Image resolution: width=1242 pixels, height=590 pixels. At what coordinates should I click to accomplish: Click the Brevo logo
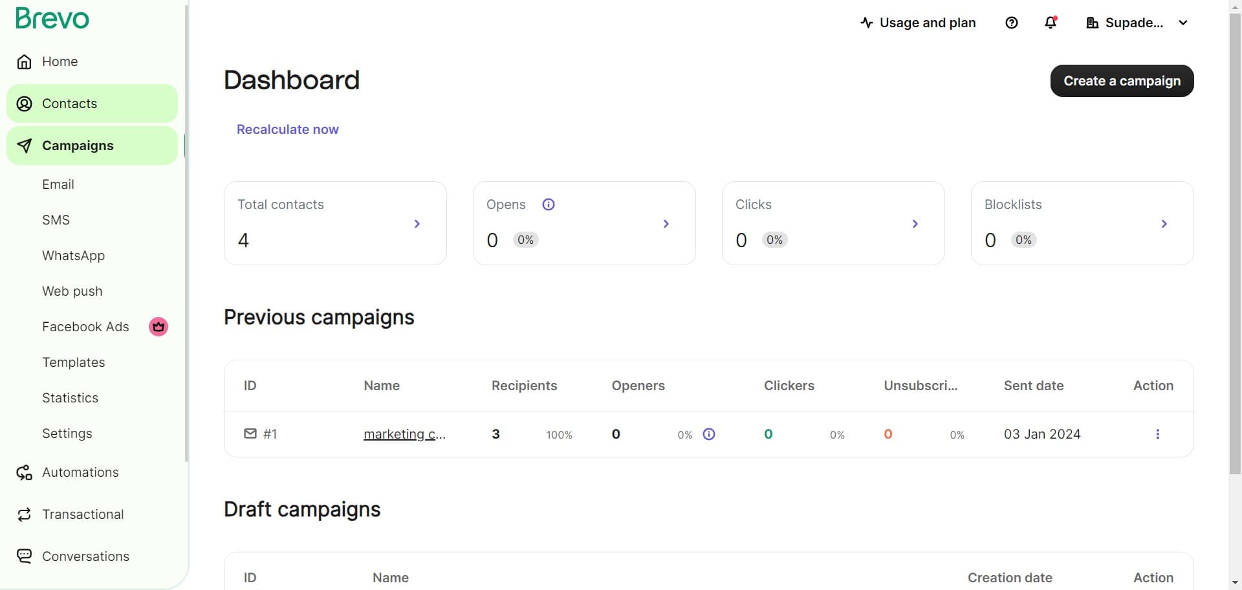(52, 18)
